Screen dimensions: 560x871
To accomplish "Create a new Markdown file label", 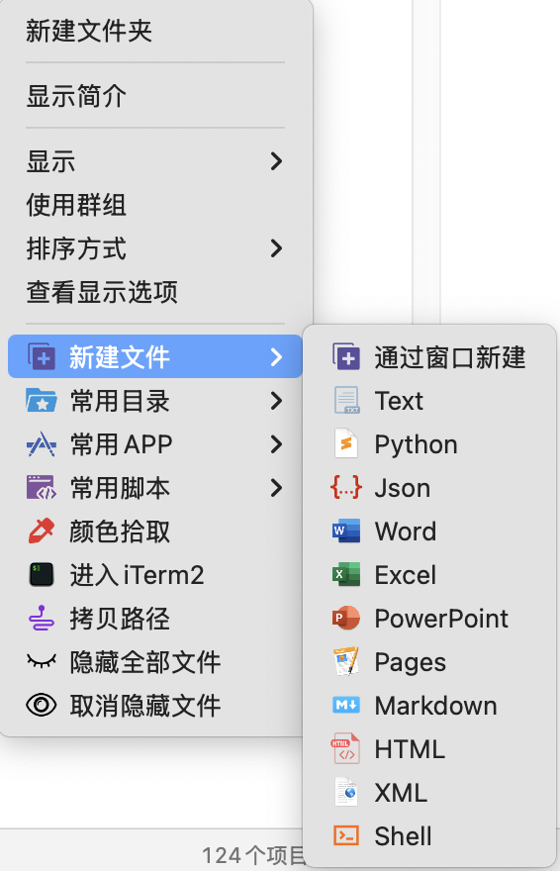I will [435, 706].
